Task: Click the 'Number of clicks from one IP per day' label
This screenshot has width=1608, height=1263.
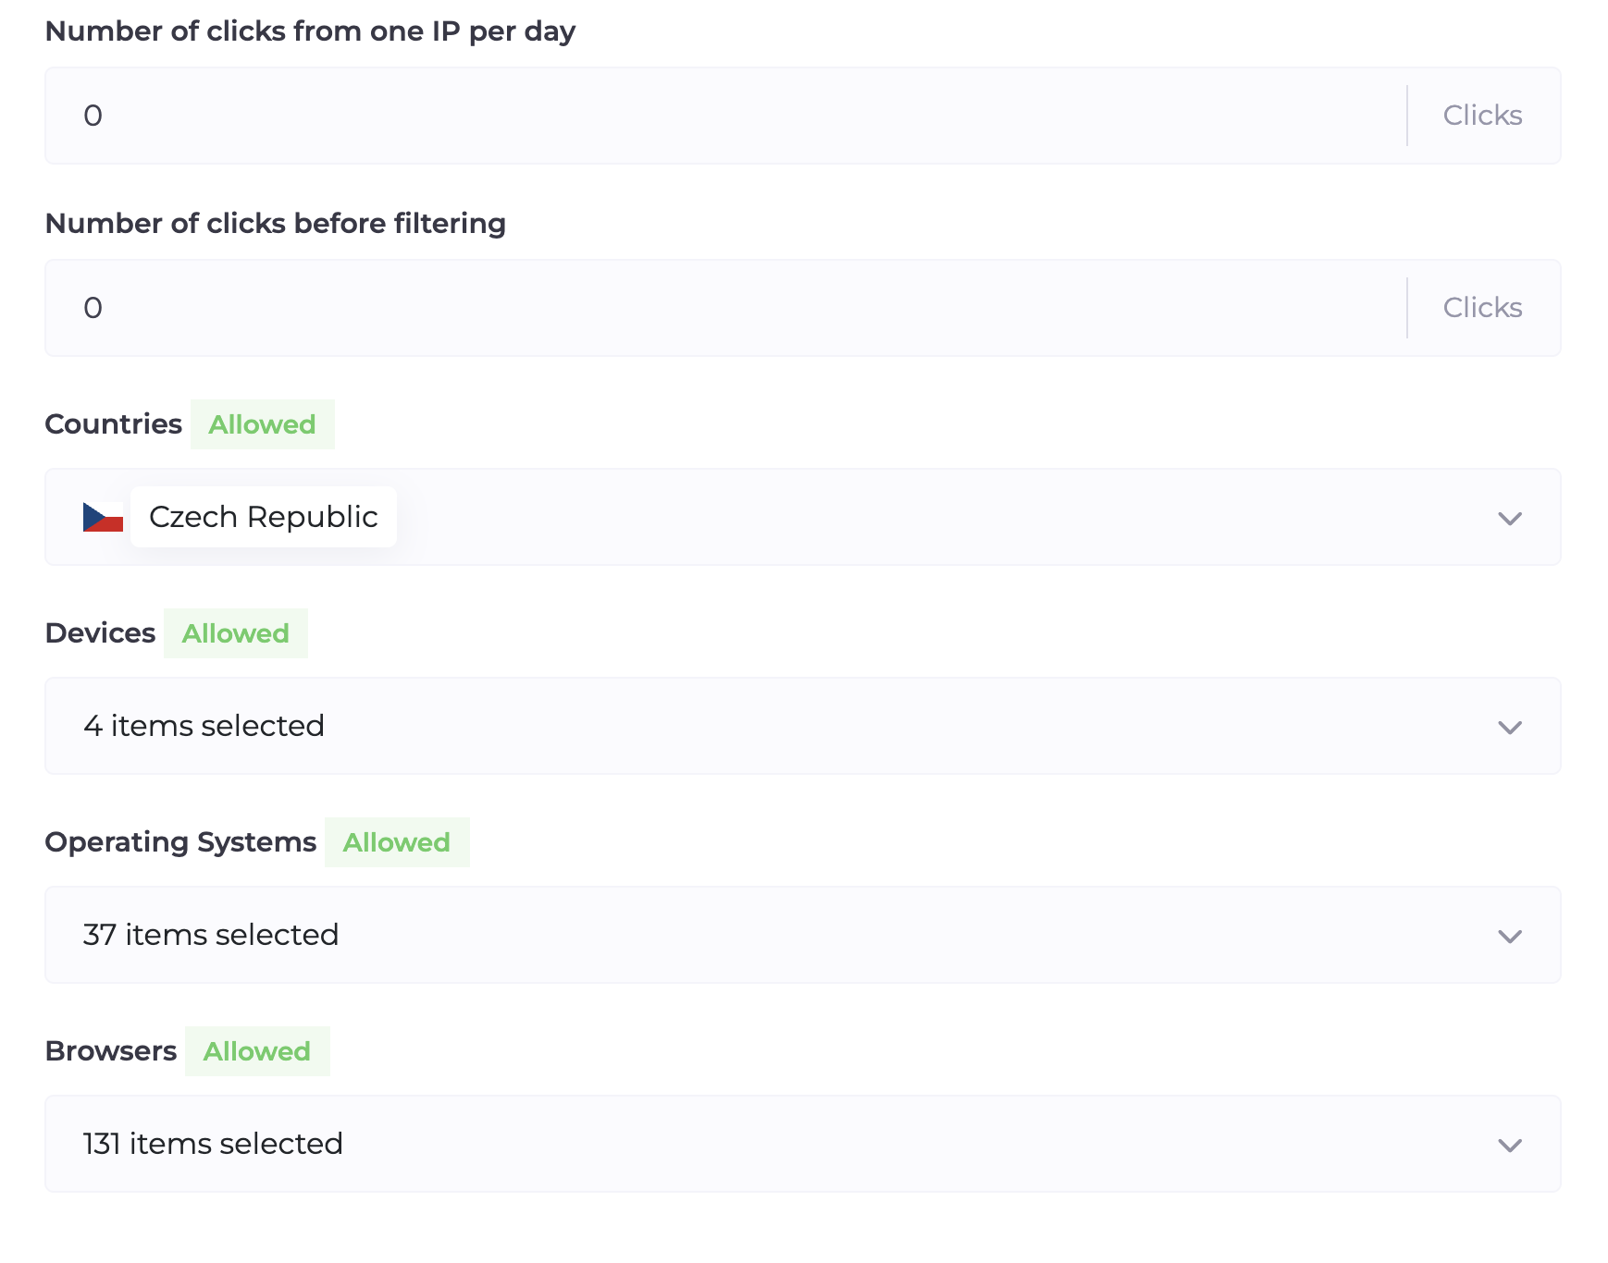Action: coord(310,31)
